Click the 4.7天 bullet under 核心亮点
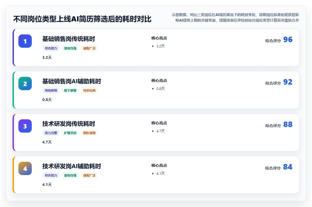The height and width of the screenshot is (207, 312). [x=160, y=131]
